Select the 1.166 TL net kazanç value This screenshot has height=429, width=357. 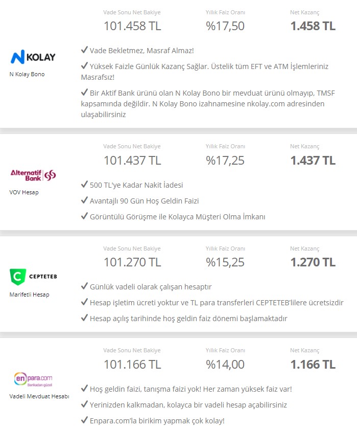tap(313, 365)
